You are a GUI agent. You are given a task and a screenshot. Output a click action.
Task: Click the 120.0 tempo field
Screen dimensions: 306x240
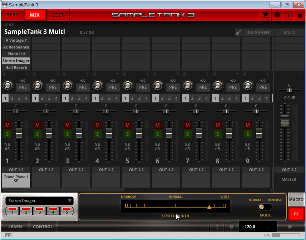[x=250, y=226]
